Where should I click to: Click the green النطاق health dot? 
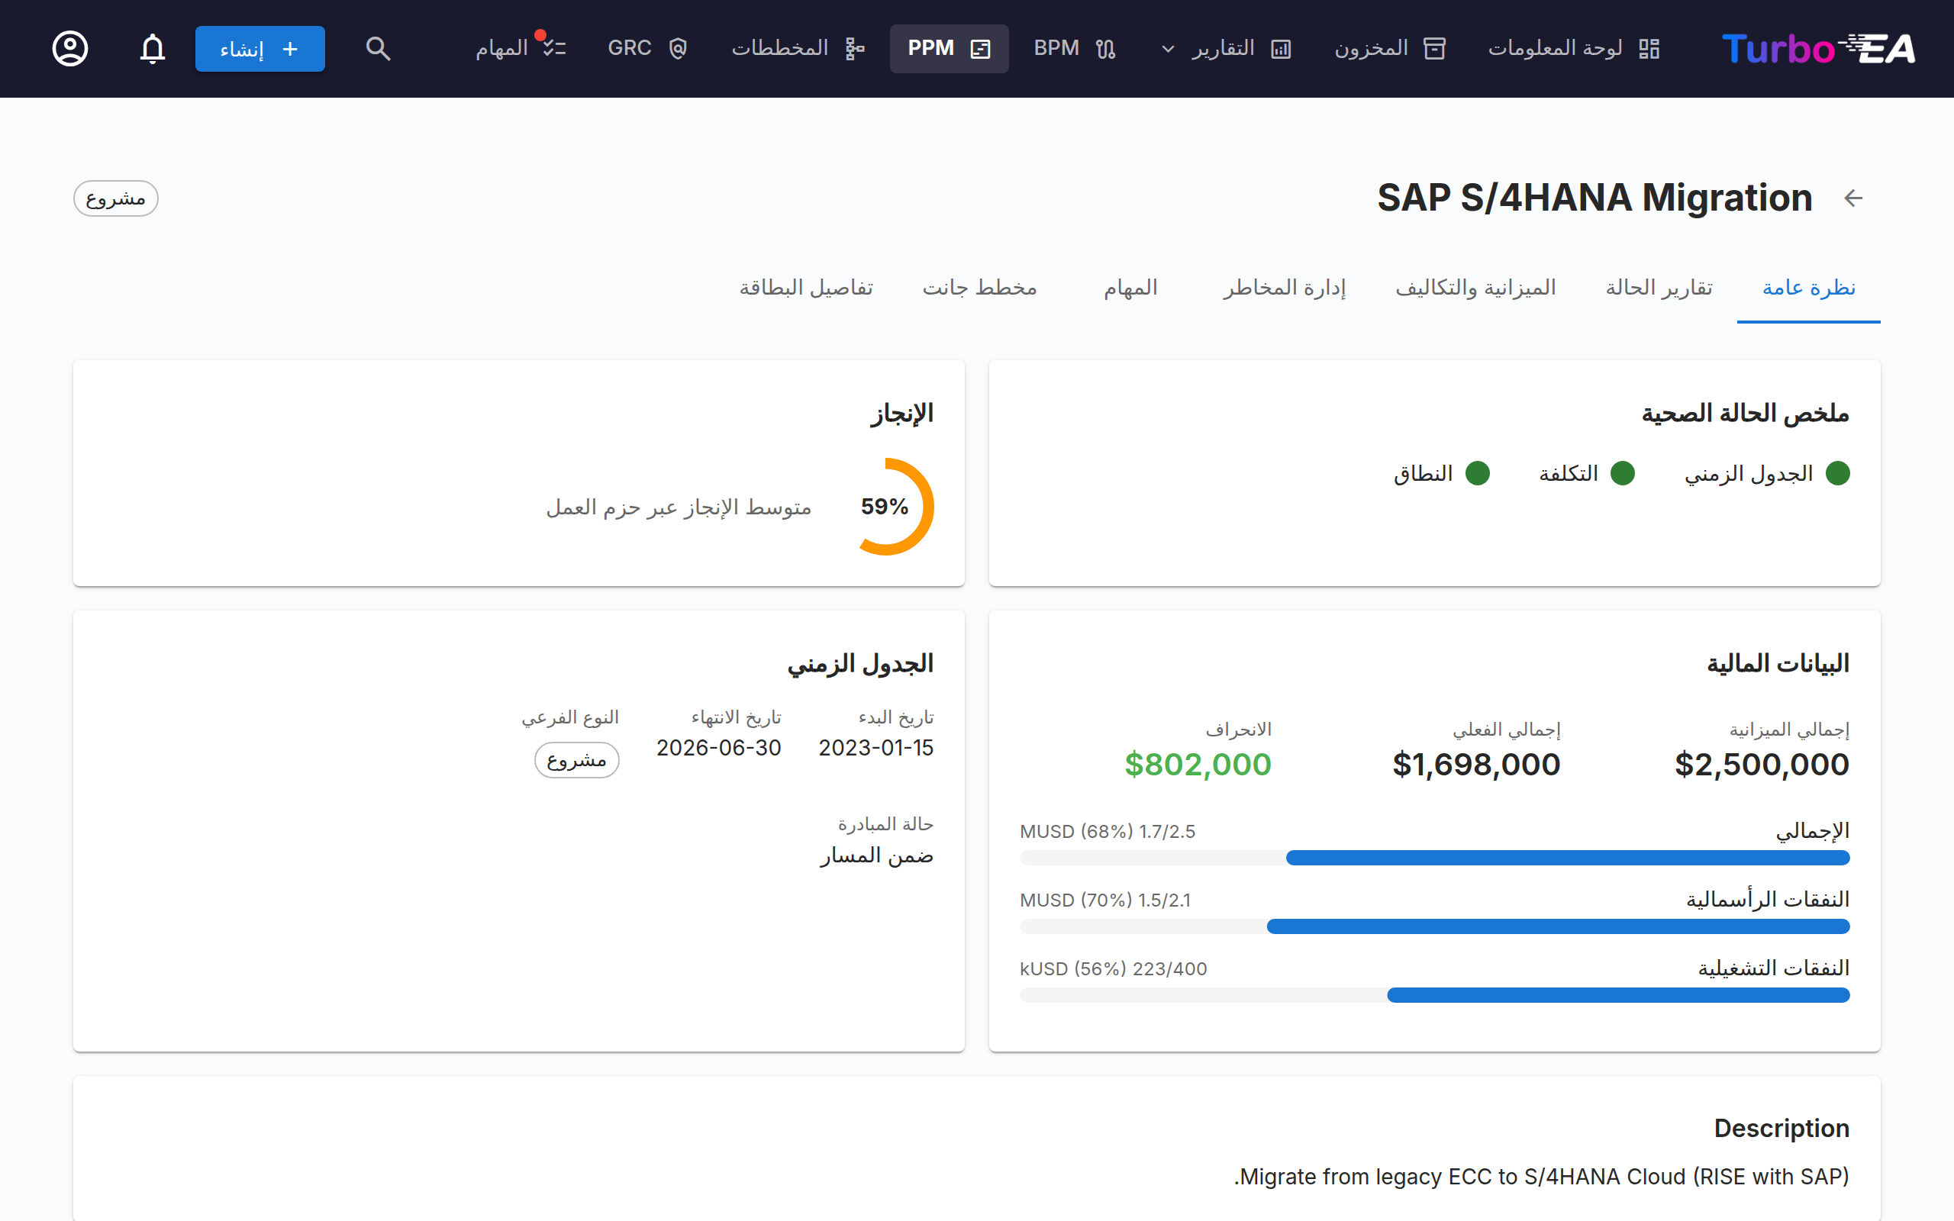(1477, 473)
